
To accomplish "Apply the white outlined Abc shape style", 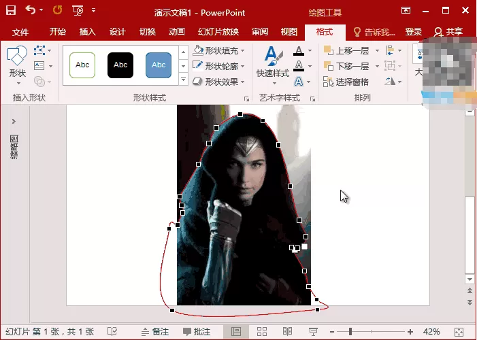I will pos(82,65).
